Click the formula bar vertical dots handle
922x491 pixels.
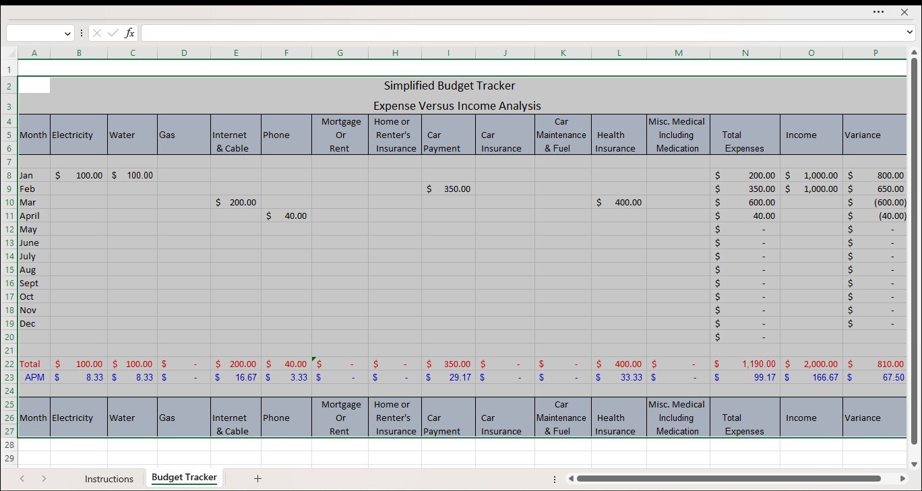[x=82, y=33]
